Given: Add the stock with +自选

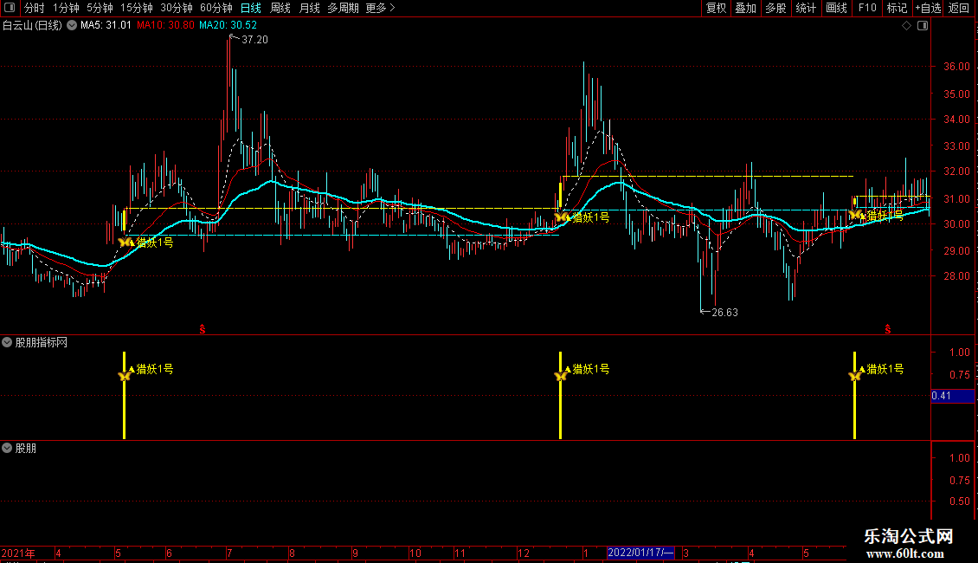Looking at the screenshot, I should tap(928, 8).
